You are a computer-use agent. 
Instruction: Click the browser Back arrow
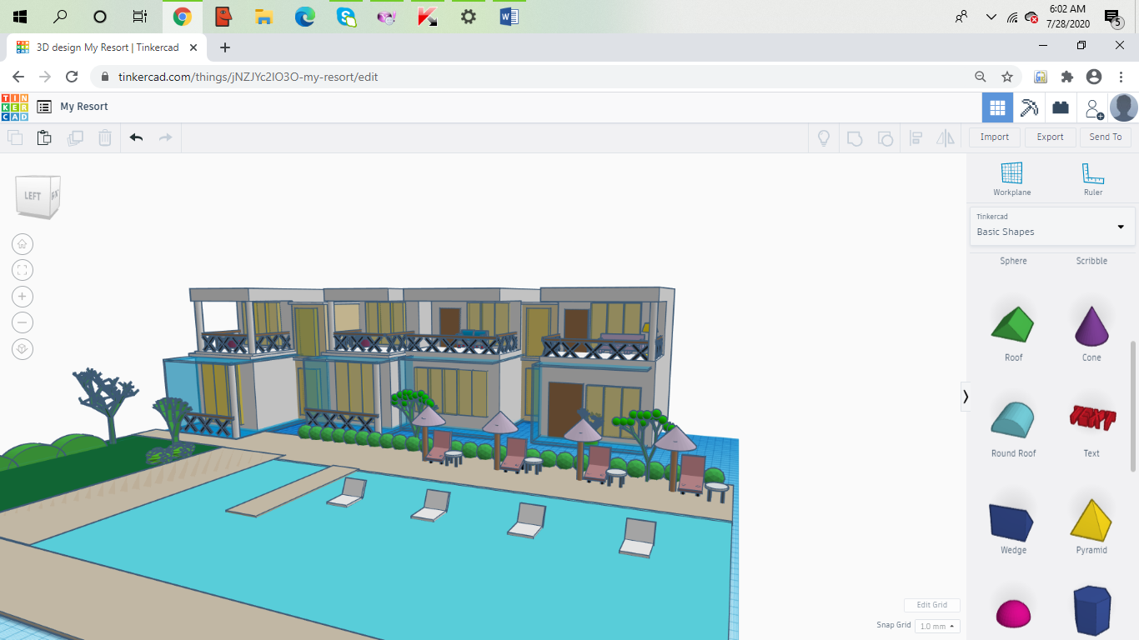click(x=18, y=77)
